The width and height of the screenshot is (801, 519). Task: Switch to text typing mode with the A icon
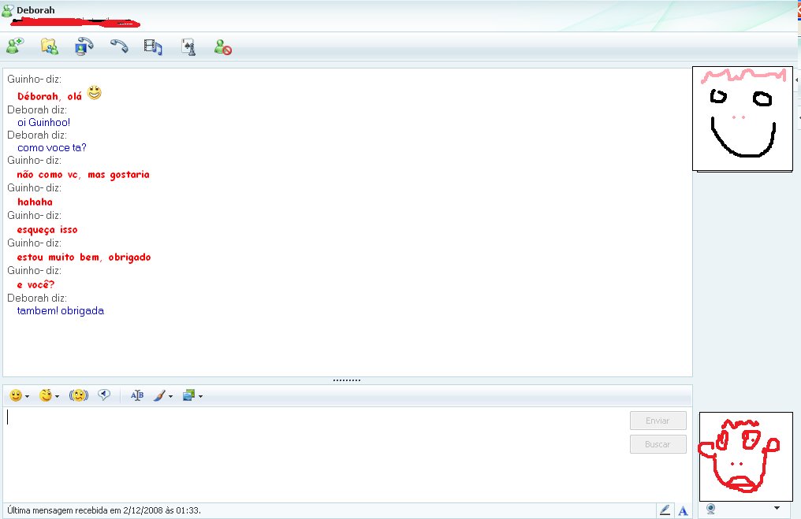tap(683, 510)
